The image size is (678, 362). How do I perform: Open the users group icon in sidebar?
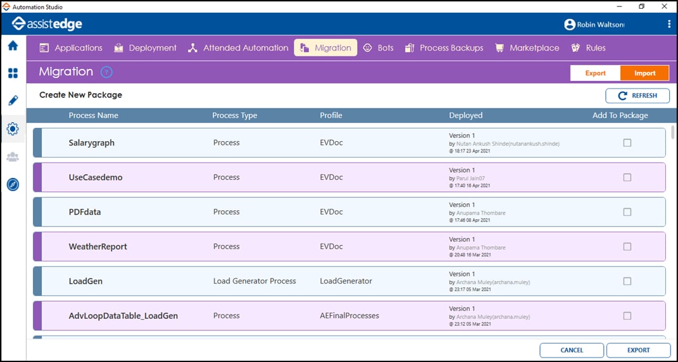(x=13, y=157)
